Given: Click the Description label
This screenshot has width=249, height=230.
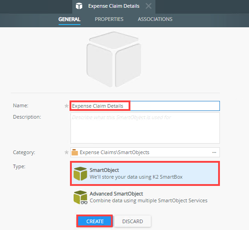Looking at the screenshot, I should [27, 117].
